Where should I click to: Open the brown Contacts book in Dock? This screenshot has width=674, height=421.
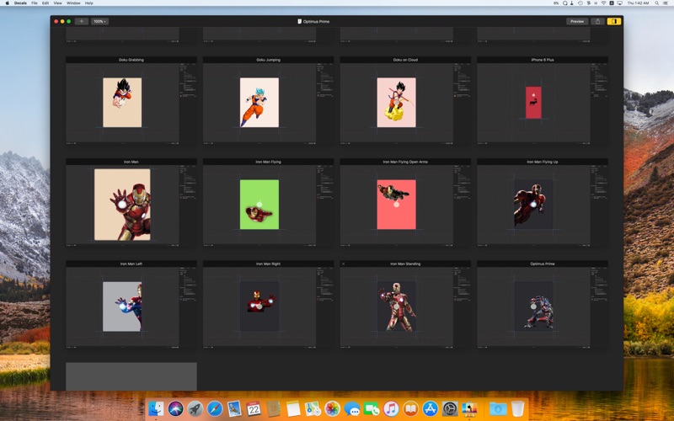[273, 408]
